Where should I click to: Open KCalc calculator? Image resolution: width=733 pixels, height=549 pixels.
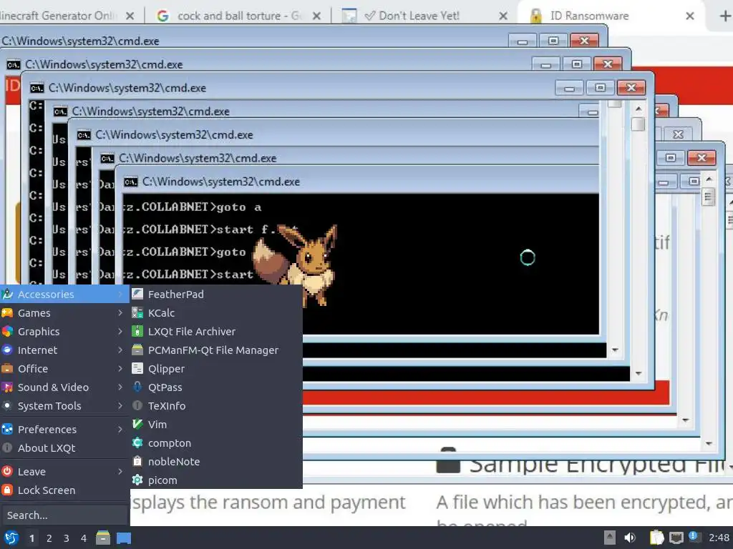pyautogui.click(x=216, y=313)
